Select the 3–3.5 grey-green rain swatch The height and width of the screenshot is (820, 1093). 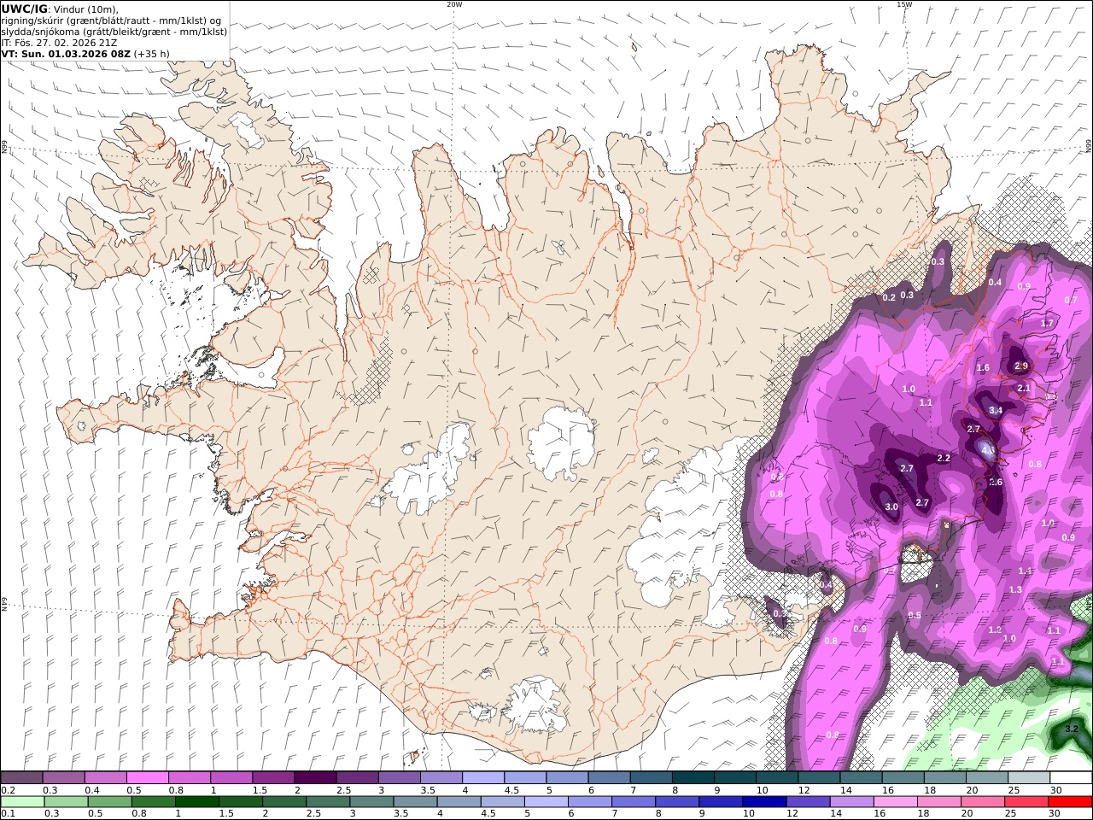pos(371,802)
